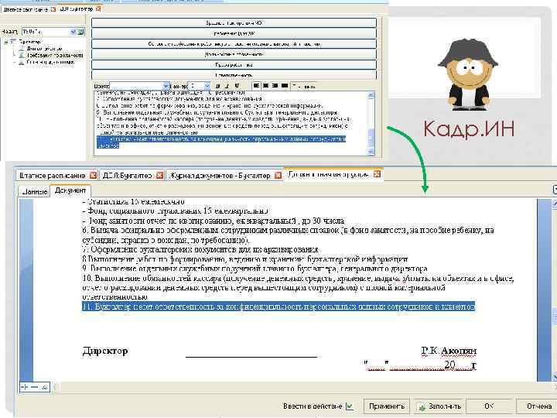Open the font size dropdown
The width and height of the screenshot is (557, 418).
coord(207,86)
